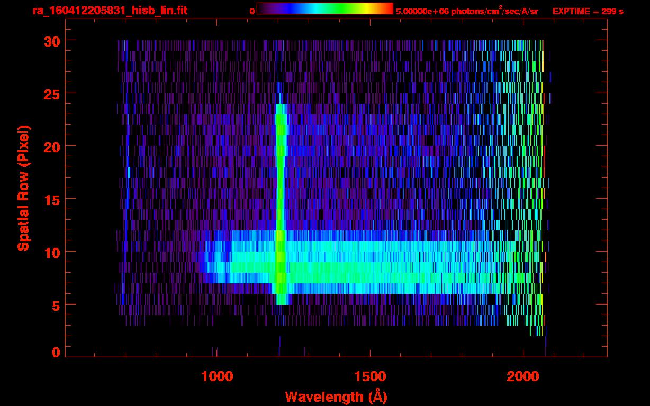
Task: Click the 0 spatial row tick label
Action: tap(55, 353)
